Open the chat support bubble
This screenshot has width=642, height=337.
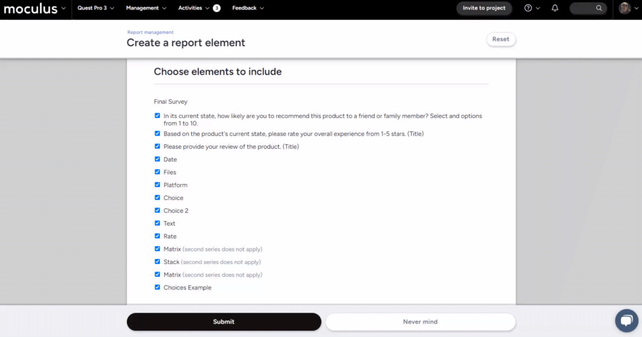tap(626, 320)
